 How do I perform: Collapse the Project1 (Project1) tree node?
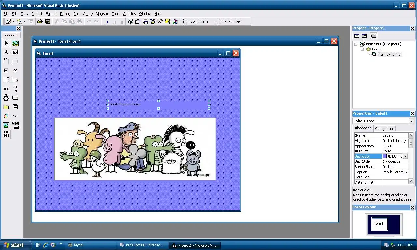pyautogui.click(x=356, y=44)
